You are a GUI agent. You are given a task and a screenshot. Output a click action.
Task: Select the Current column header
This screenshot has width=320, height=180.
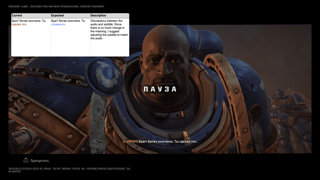click(x=17, y=15)
